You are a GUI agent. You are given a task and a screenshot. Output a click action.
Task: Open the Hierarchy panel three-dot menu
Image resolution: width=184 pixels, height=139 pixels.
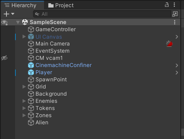174,5
